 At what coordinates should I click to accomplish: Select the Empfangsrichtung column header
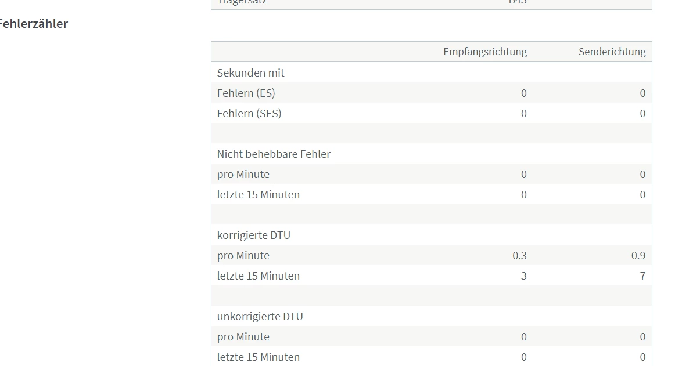tap(484, 52)
